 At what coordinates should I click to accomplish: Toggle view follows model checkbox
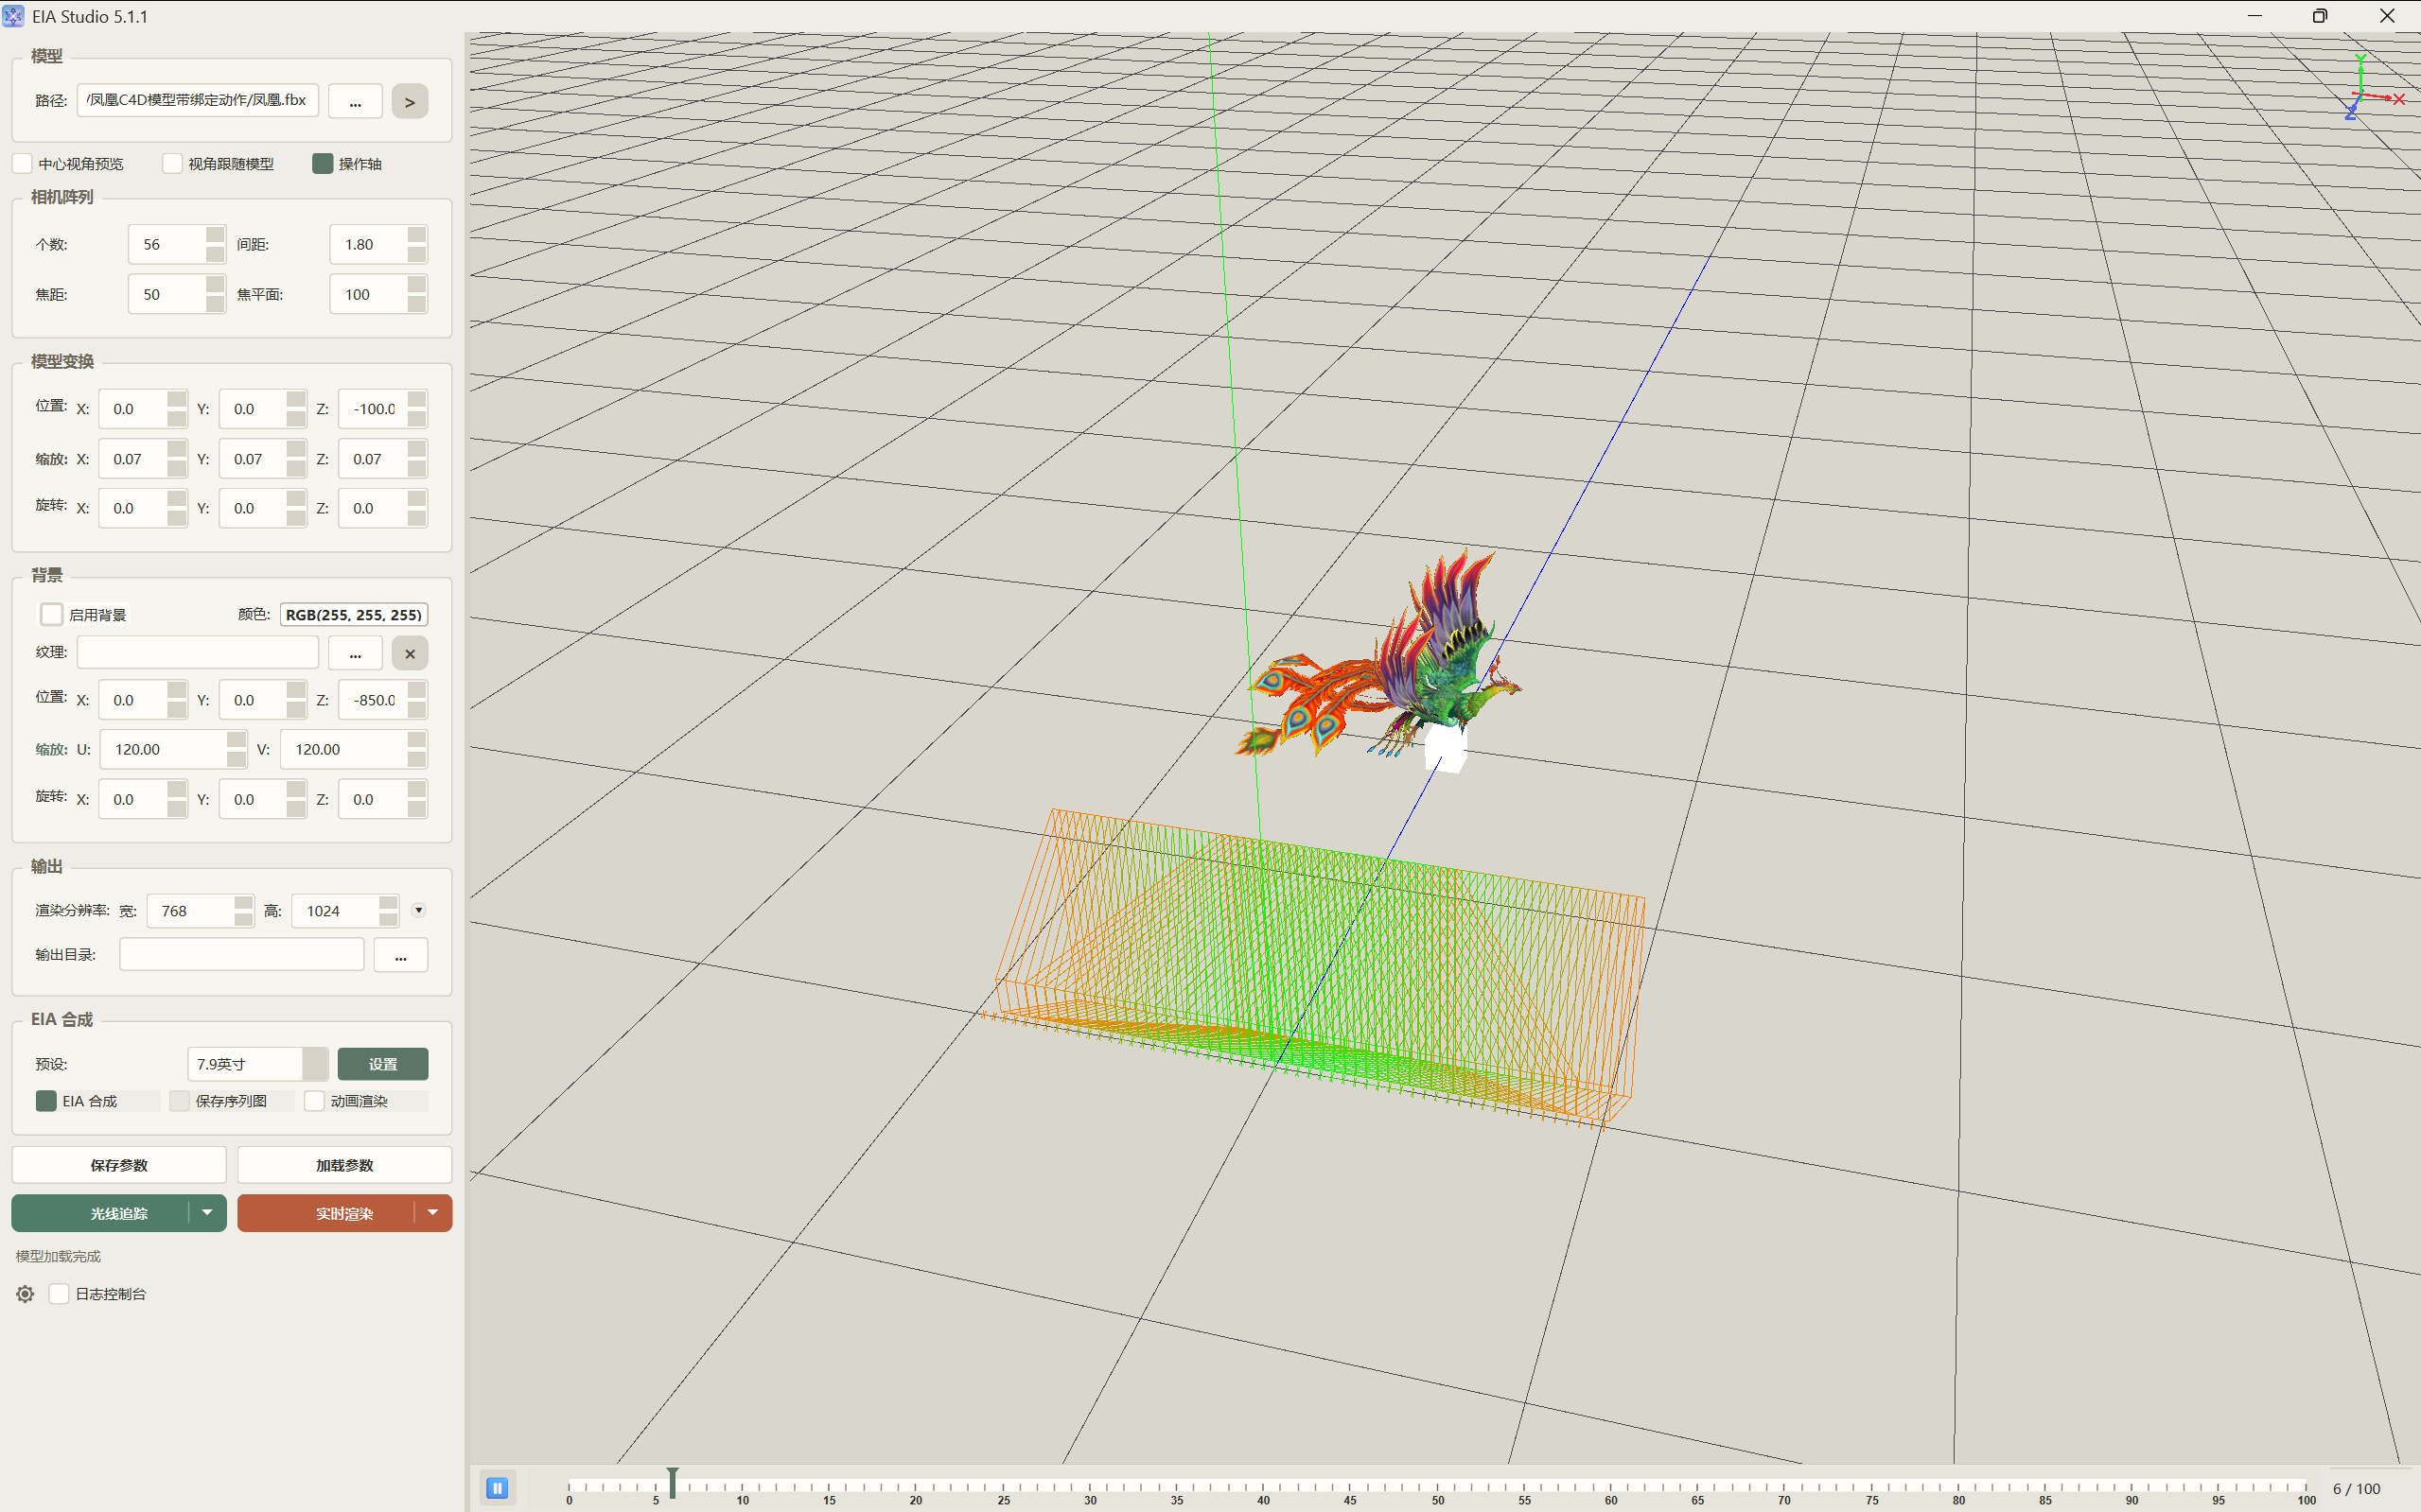coord(172,163)
